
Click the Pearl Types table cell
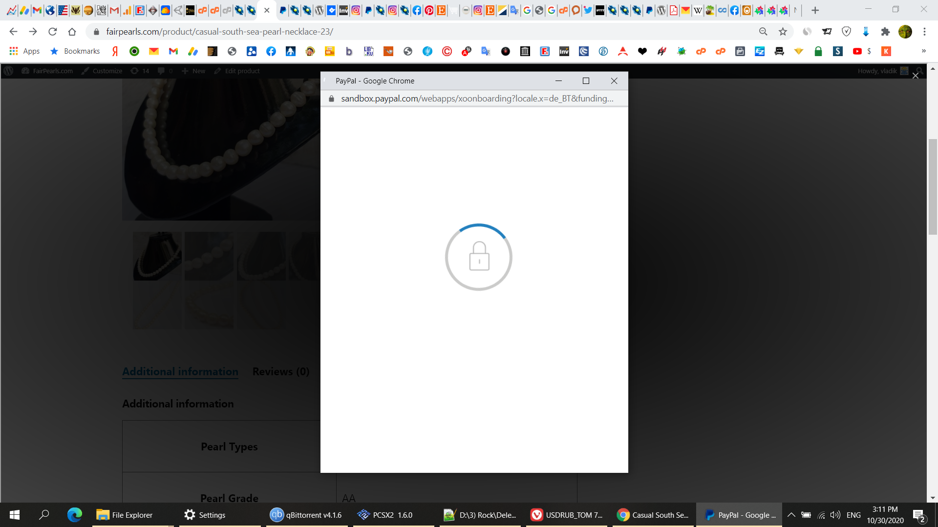coord(229,446)
